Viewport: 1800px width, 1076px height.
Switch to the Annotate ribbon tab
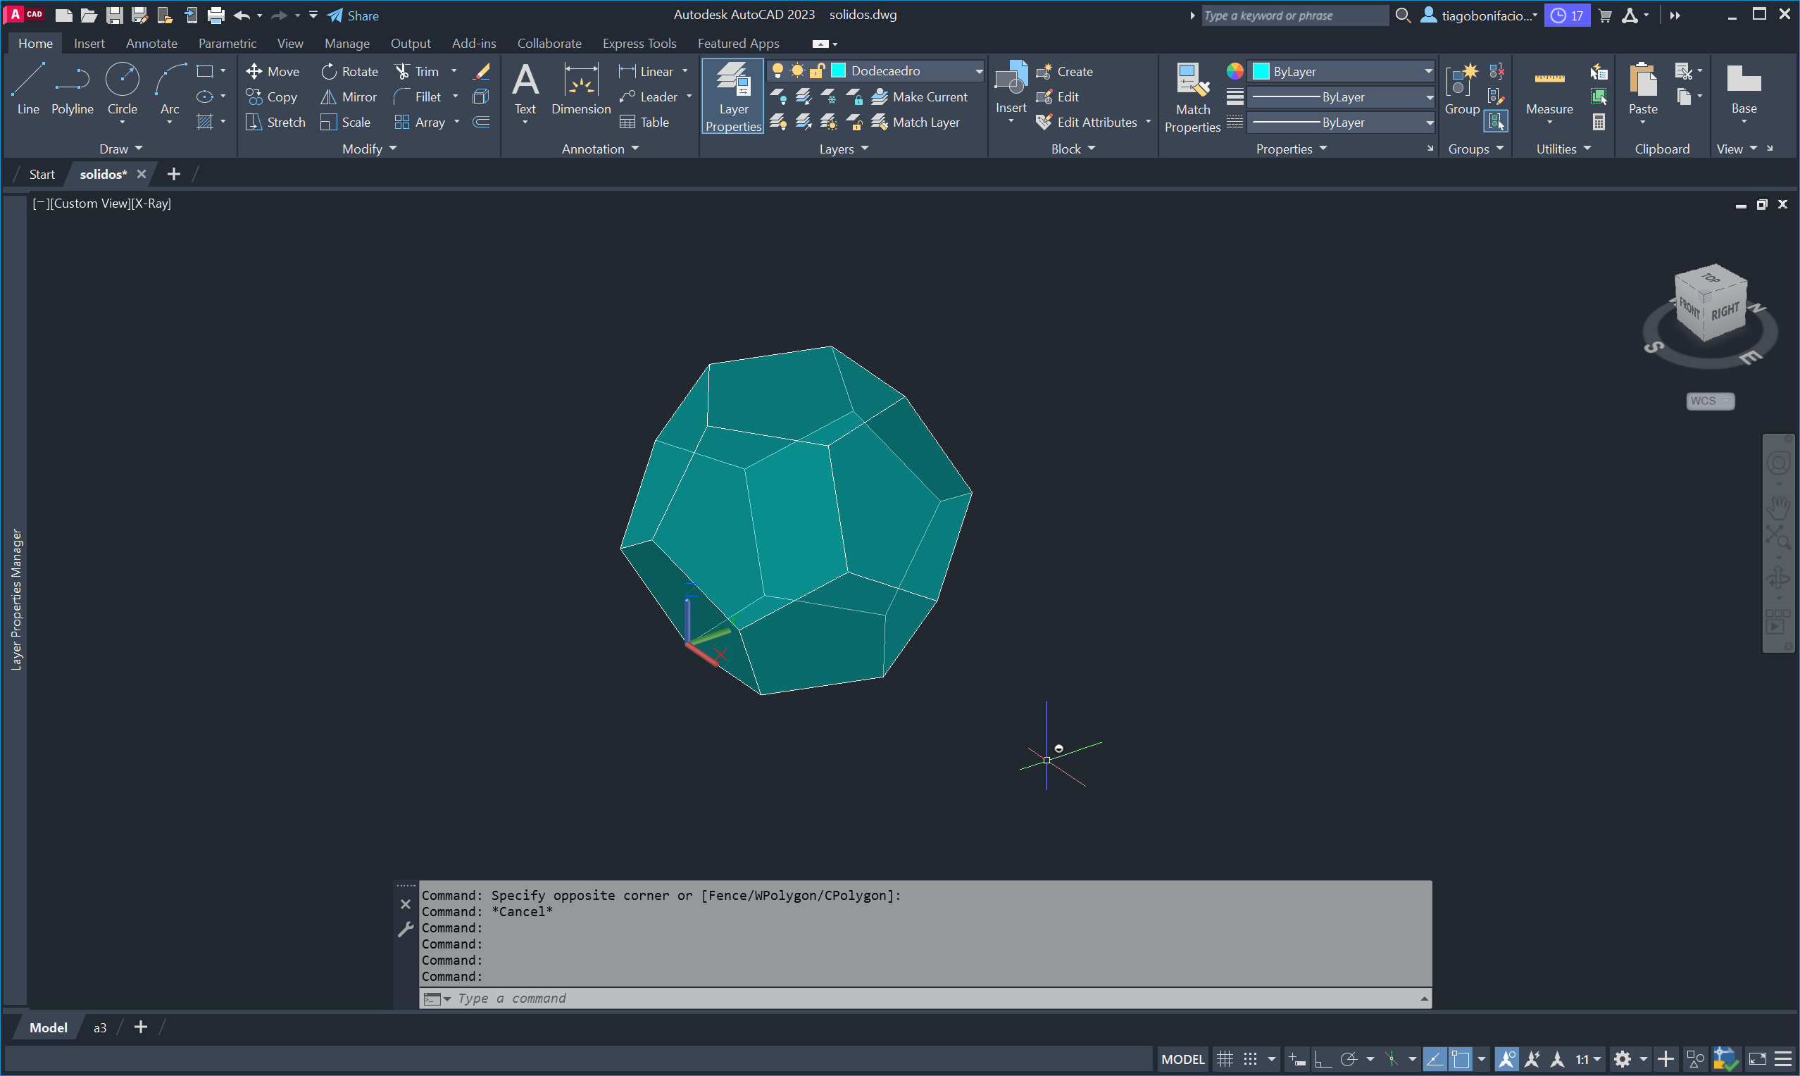151,44
